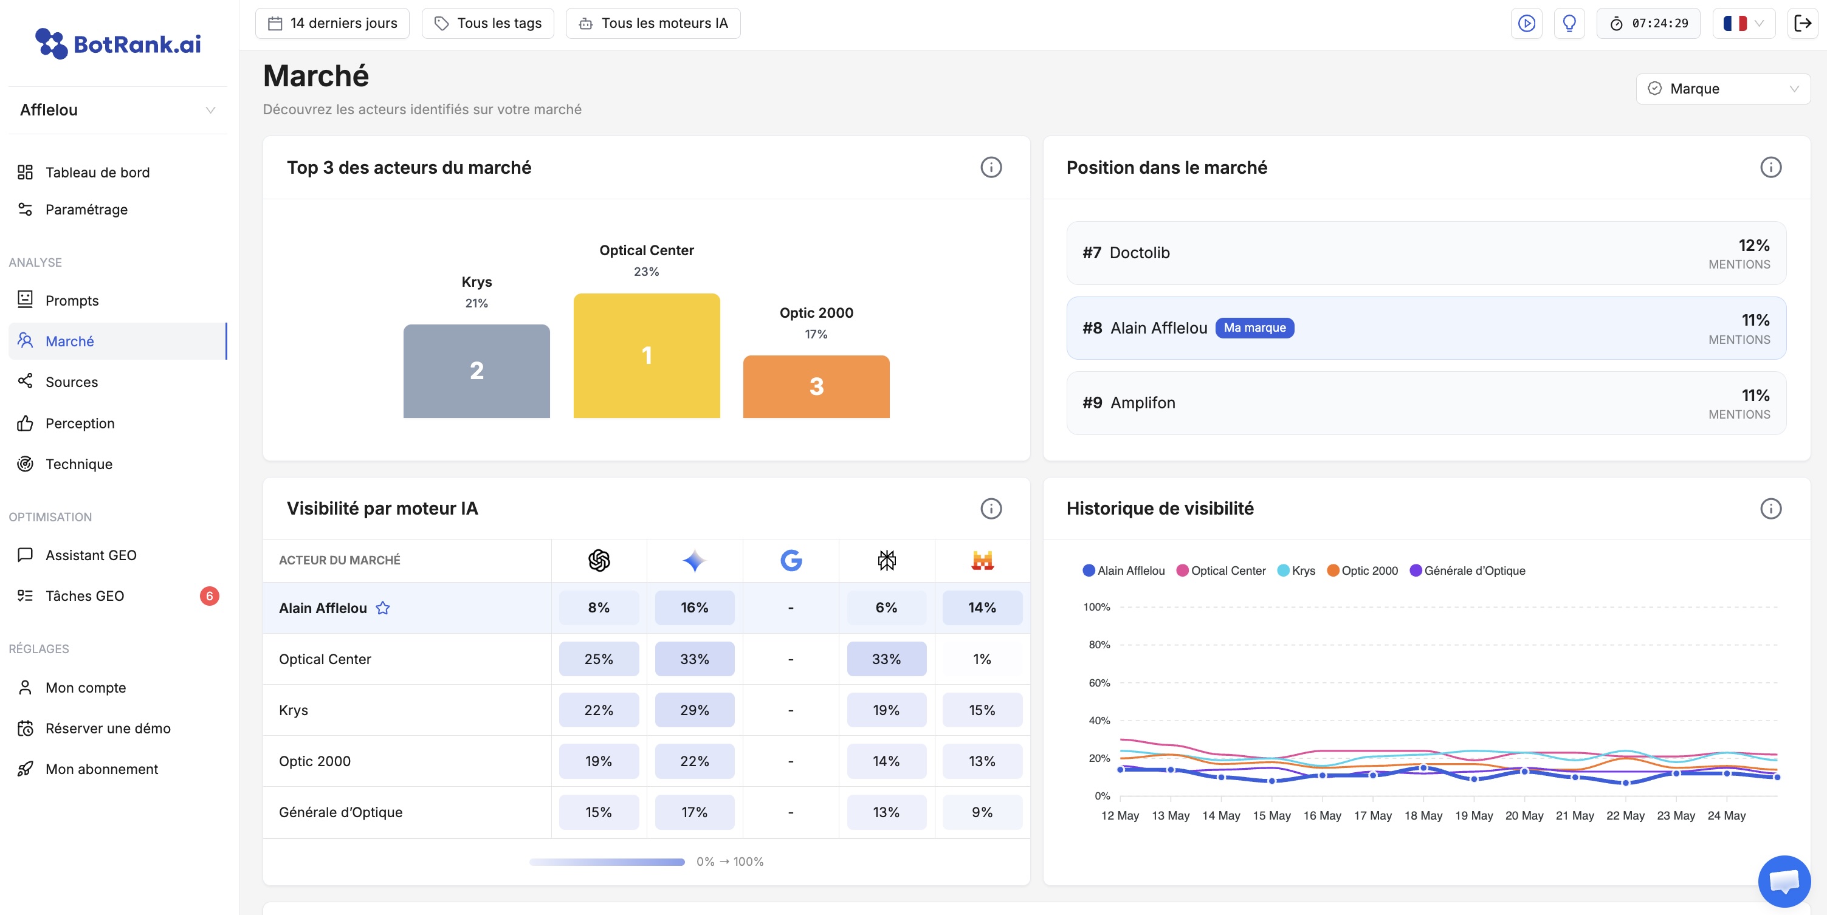Click Optic 2000 row name in table
The width and height of the screenshot is (1827, 915).
click(314, 761)
